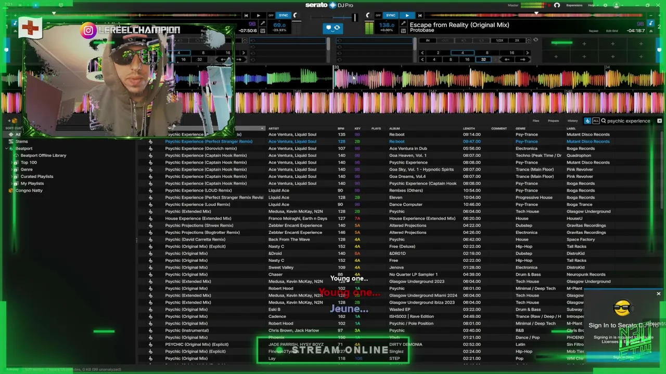Image resolution: width=666 pixels, height=374 pixels.
Task: Click Beatport icon beside Psychic (David Carretta Remix)
Action: click(150, 239)
